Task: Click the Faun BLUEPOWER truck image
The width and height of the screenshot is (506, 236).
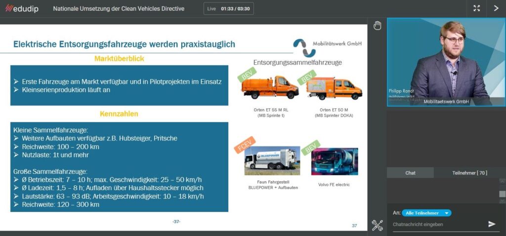Action: click(272, 161)
